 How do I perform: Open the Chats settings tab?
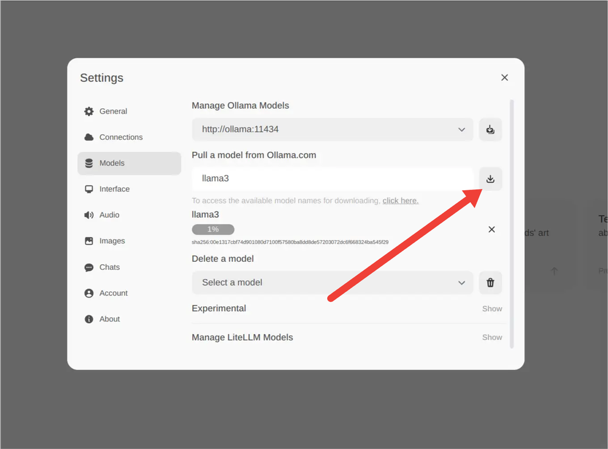pos(109,267)
